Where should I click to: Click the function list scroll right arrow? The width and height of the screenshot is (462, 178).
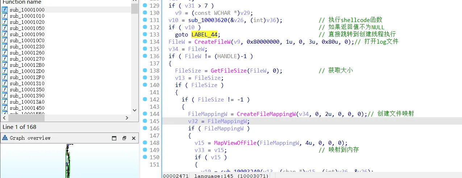click(127, 118)
